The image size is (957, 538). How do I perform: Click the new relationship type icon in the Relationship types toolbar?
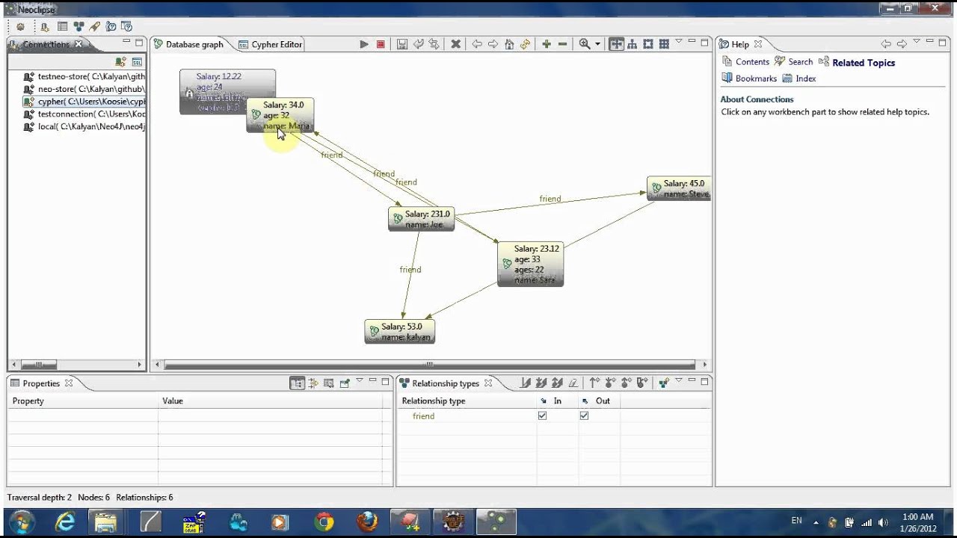663,383
